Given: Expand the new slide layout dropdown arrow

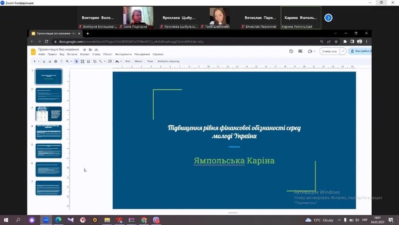Looking at the screenshot, I should (38, 61).
